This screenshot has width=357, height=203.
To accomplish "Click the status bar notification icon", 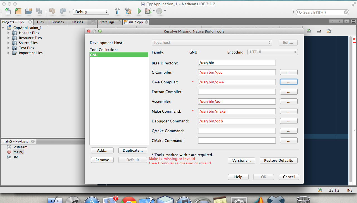I will [320, 190].
